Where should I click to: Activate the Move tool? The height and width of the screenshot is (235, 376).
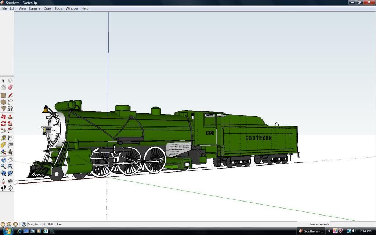(x=3, y=117)
